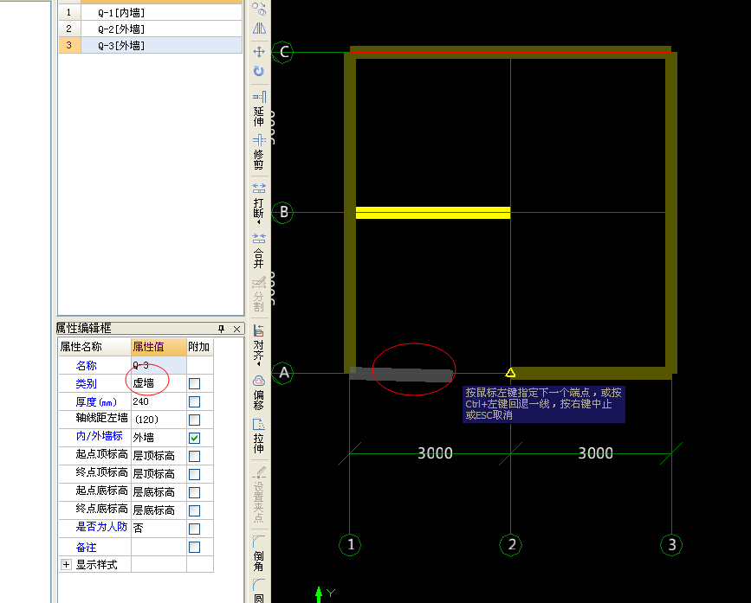The width and height of the screenshot is (751, 603).
Task: Click 终点顶标高 value 层顶标高
Action: click(159, 474)
